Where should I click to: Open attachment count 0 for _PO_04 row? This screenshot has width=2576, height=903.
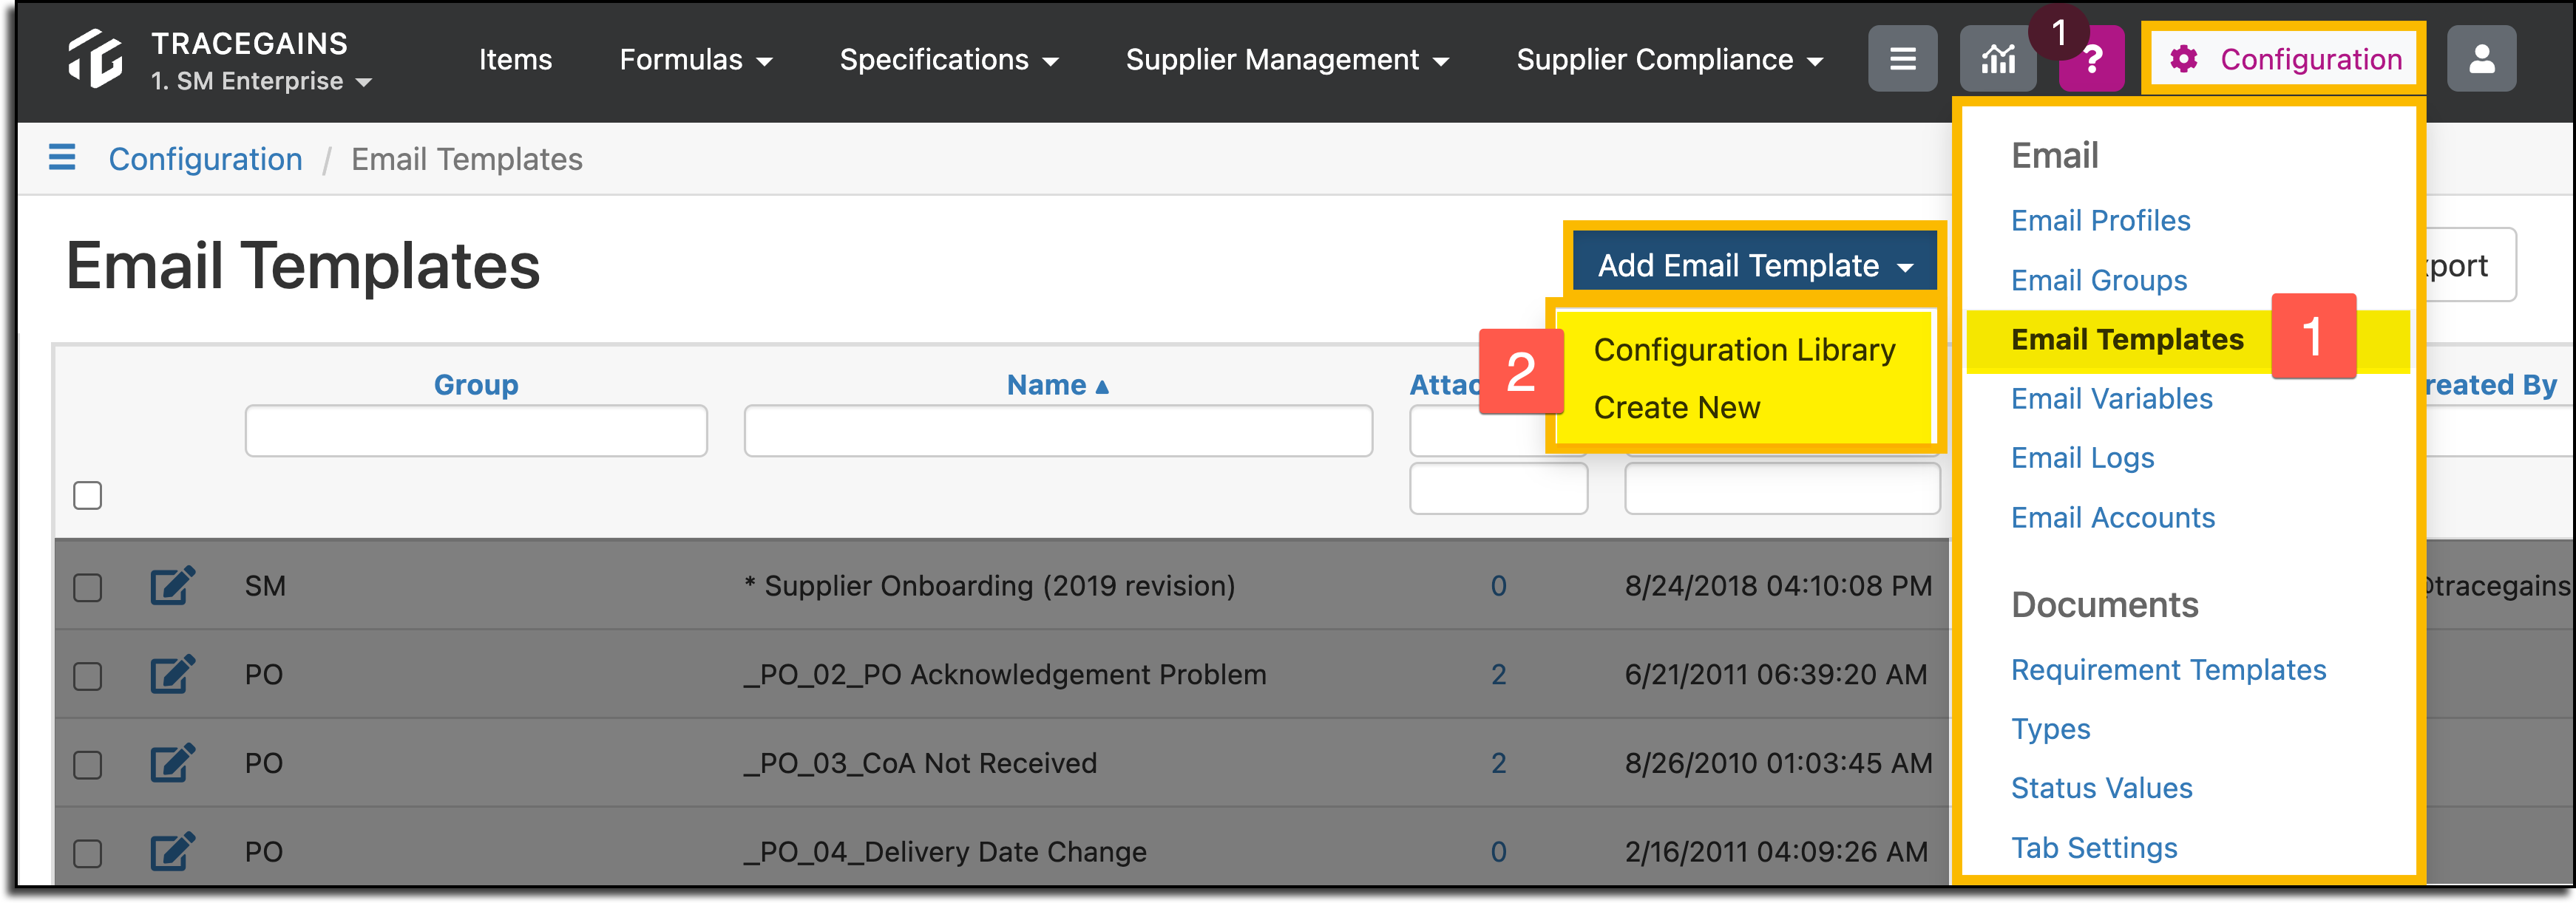(1498, 852)
